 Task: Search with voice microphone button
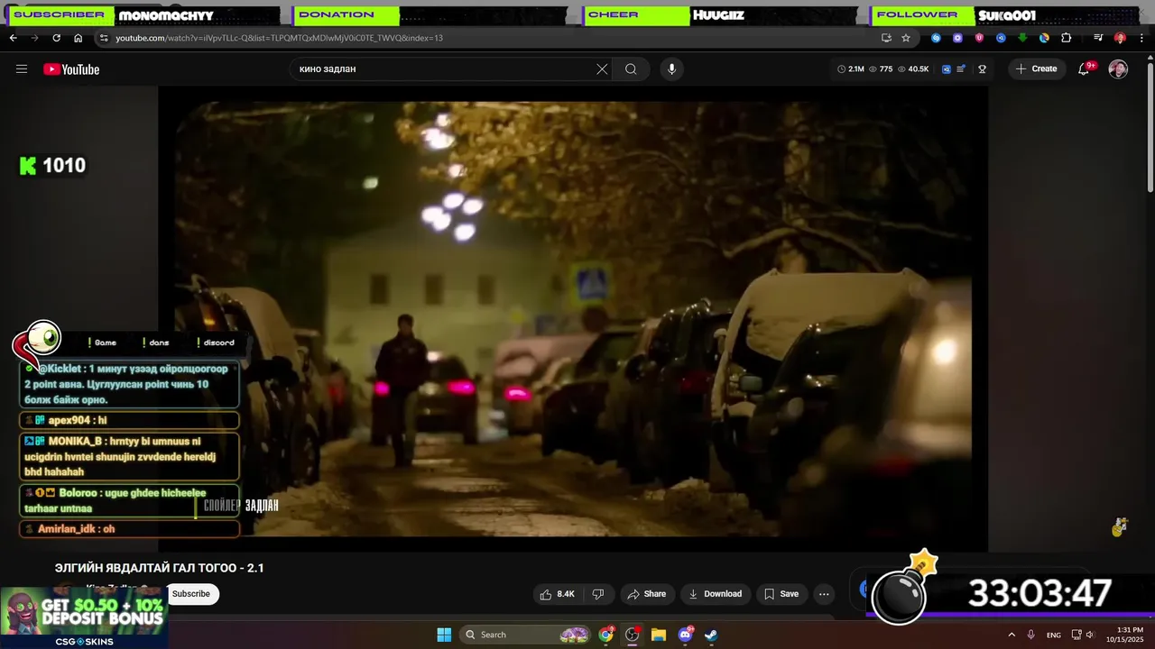670,69
